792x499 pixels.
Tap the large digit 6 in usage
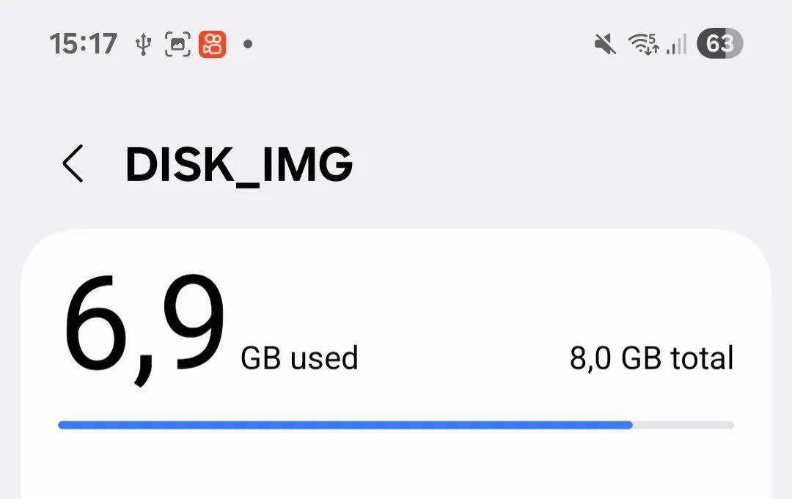point(97,326)
